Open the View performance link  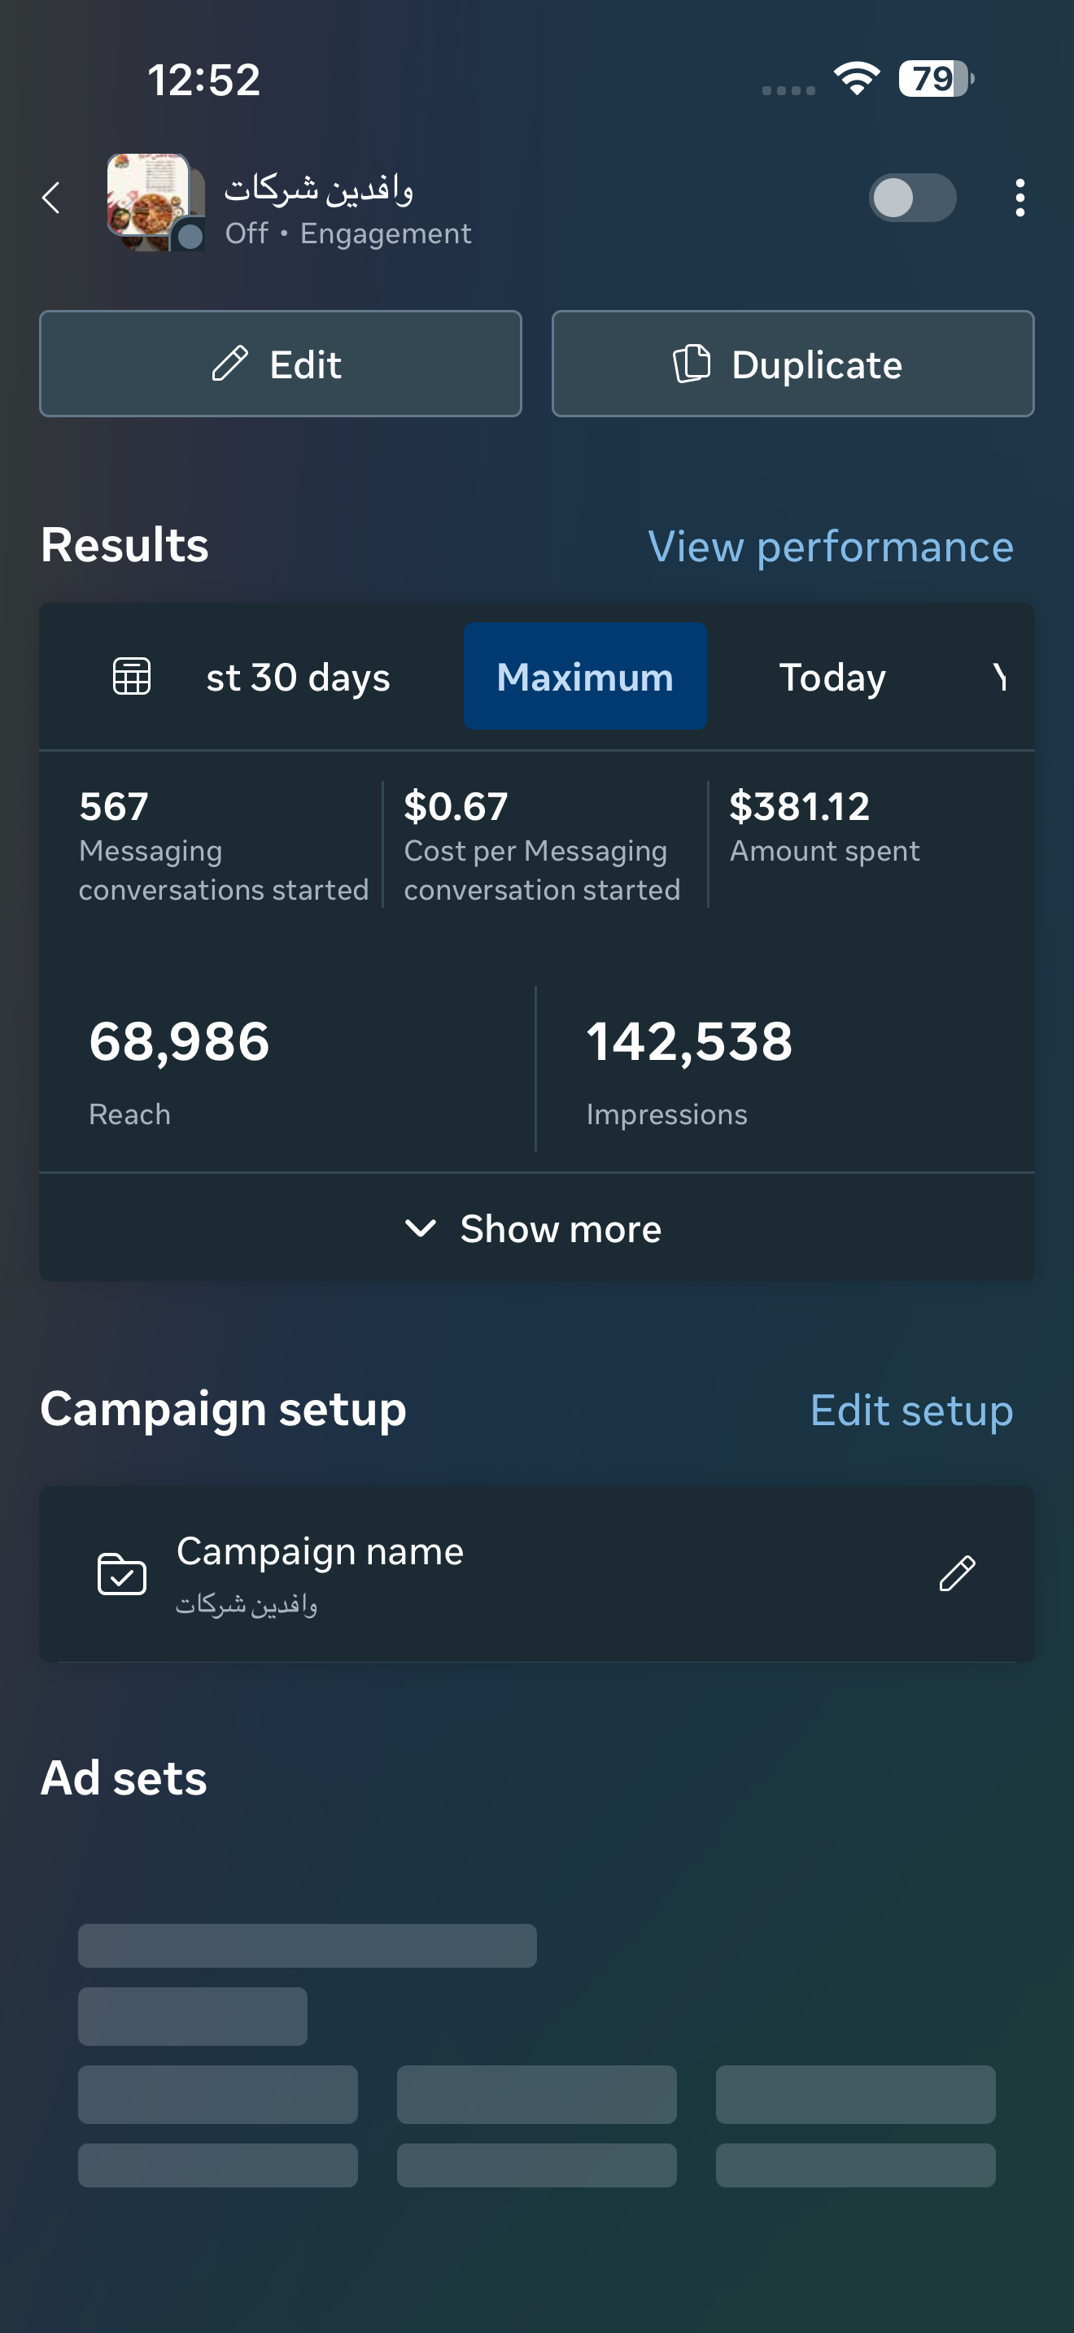(x=831, y=546)
